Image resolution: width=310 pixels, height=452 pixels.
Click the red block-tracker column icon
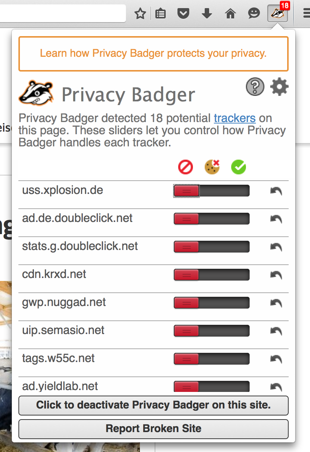(185, 167)
